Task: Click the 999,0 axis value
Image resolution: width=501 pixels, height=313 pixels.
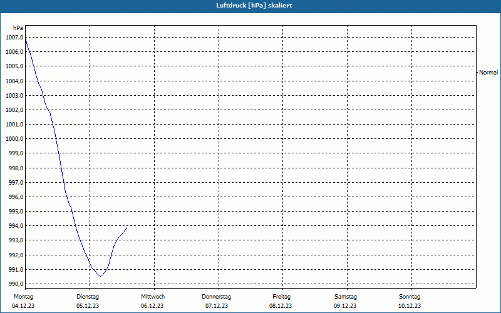Action: [16, 153]
